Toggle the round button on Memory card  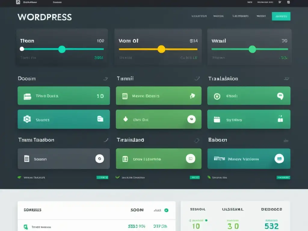[279, 159]
